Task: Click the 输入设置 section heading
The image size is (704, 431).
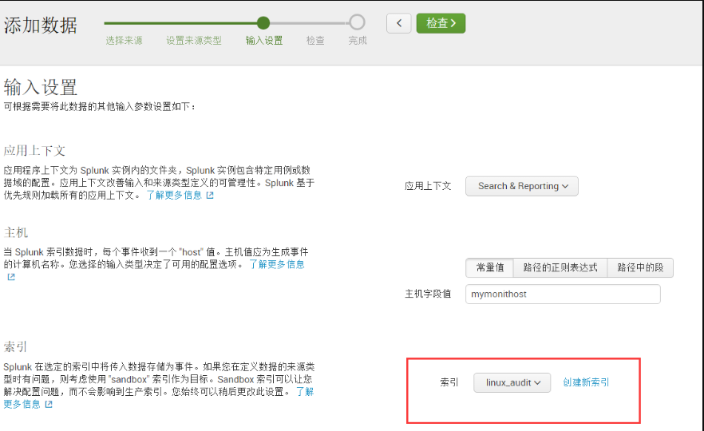Action: pos(41,87)
